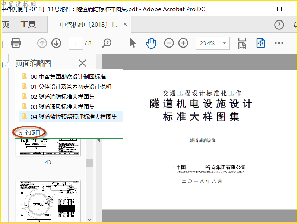
Task: Select the tunnel cross-section page thumbnail
Action: [x=48, y=201]
